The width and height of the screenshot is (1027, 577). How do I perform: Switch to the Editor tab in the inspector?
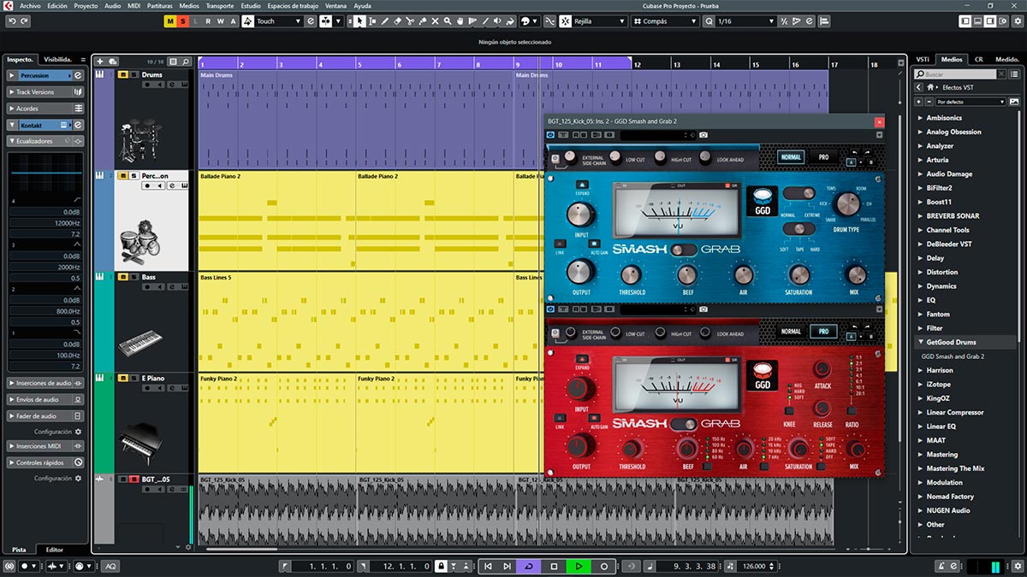(54, 550)
